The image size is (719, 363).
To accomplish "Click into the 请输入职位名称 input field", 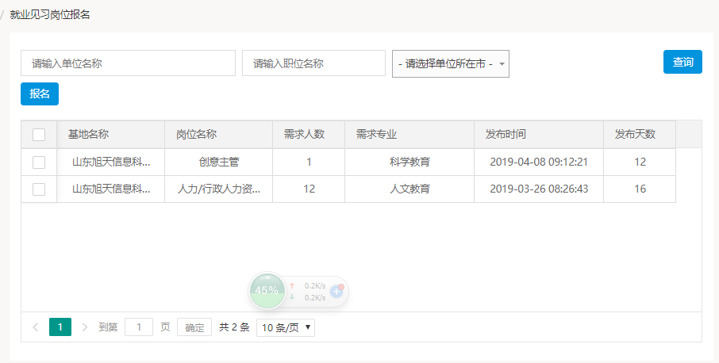I will tap(313, 63).
